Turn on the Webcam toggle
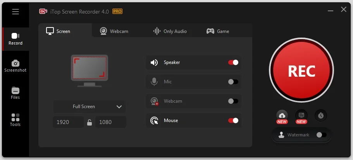This screenshot has width=353, height=160. (x=233, y=101)
